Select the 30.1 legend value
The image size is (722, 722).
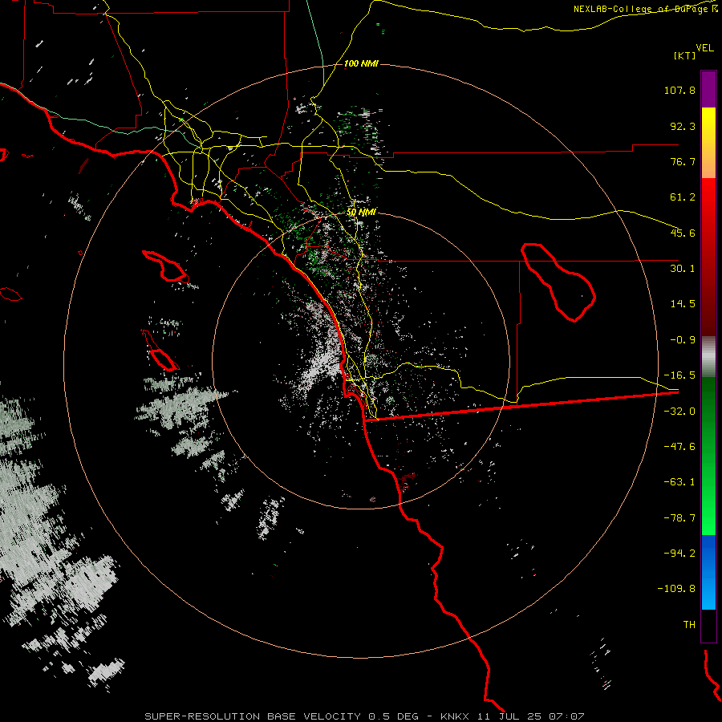tap(683, 269)
